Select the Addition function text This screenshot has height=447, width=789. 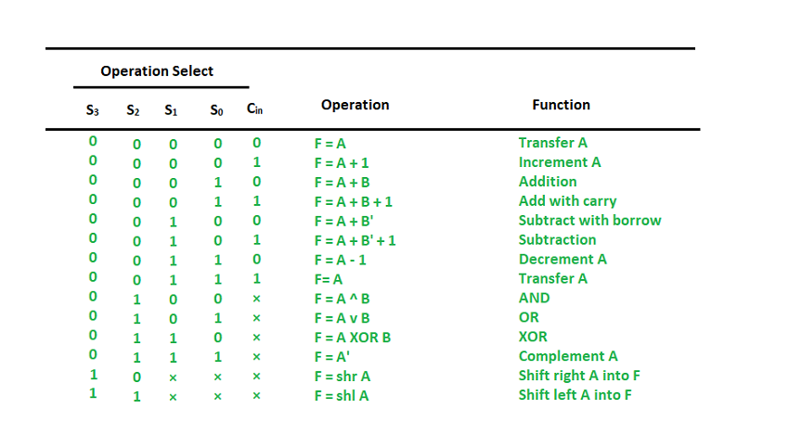click(548, 182)
